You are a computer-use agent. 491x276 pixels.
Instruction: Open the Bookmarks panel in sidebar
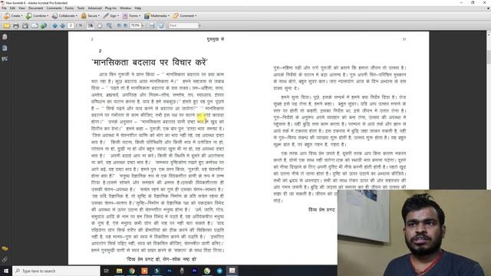5,48
